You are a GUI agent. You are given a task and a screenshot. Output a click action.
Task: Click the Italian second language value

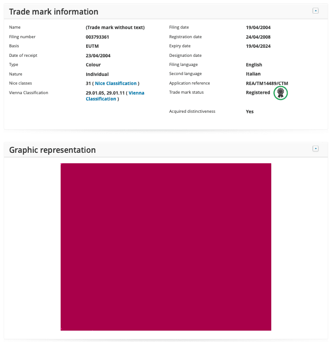coord(253,74)
